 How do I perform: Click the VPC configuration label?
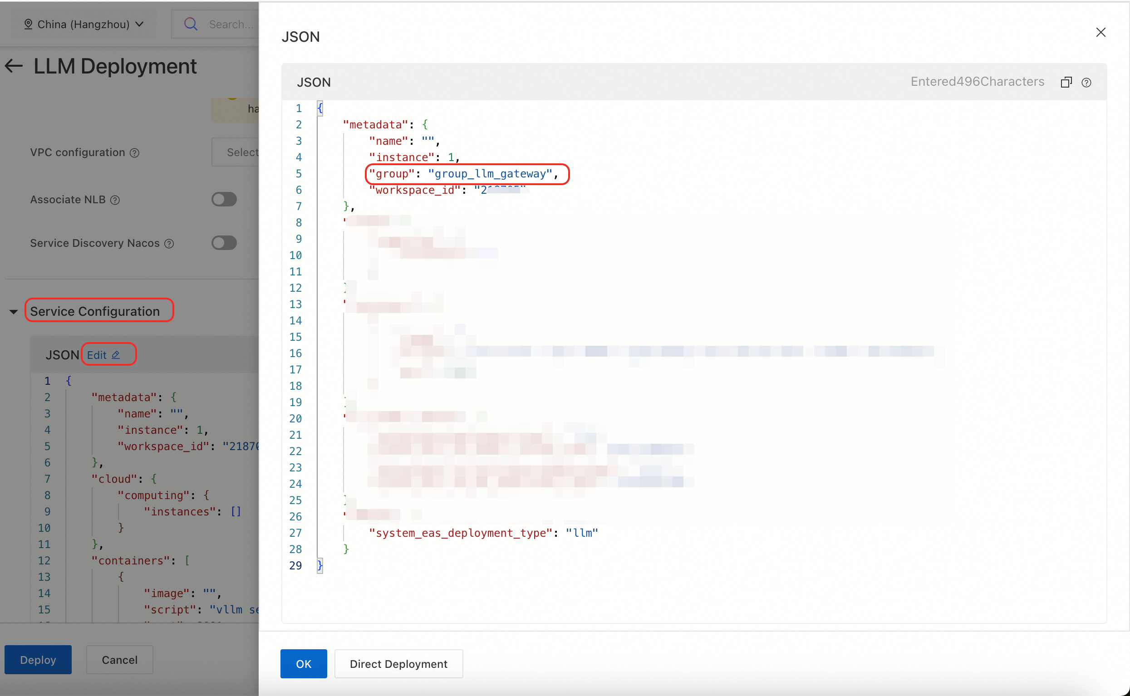(x=77, y=152)
